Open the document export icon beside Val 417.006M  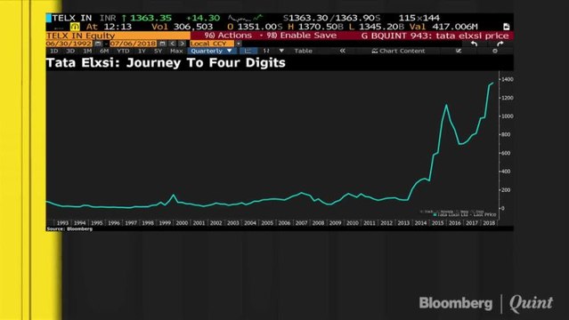coord(506,27)
